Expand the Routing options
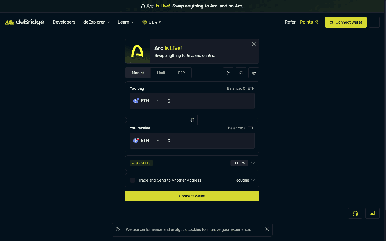 coord(245,180)
